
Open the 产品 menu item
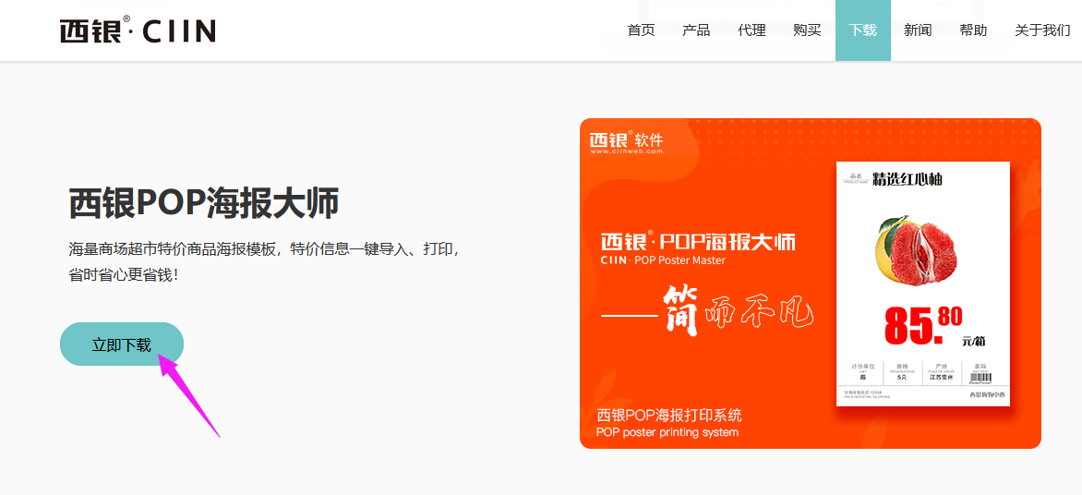point(696,30)
